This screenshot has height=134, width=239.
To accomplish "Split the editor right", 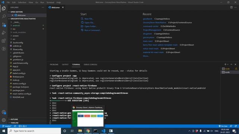I will (232, 7).
